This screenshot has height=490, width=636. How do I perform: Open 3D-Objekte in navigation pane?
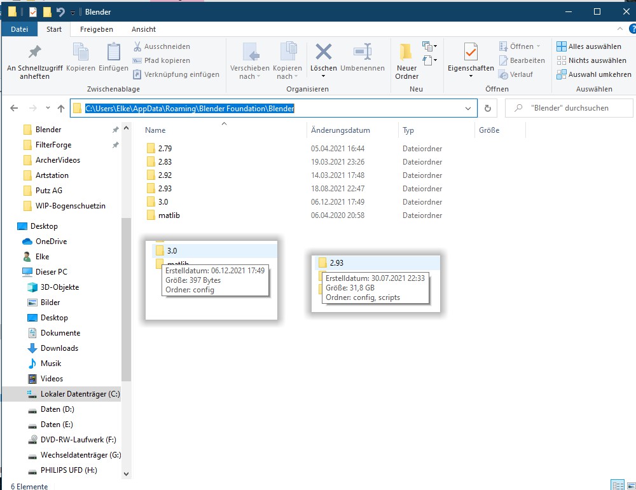60,287
